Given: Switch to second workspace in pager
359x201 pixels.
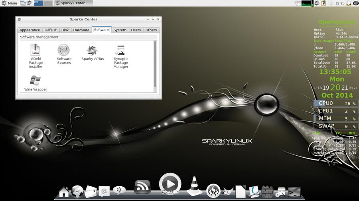Looking at the screenshot, I should (x=48, y=3).
